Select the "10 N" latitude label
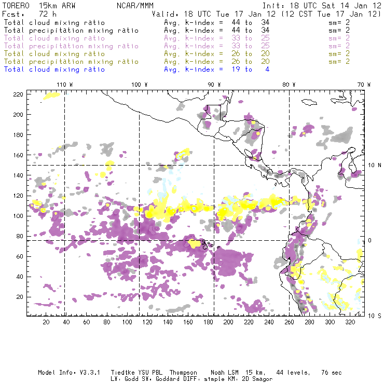This screenshot has height=384, width=384. click(x=375, y=166)
